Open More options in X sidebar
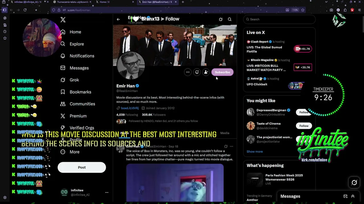This screenshot has height=204, width=364. 70,152
